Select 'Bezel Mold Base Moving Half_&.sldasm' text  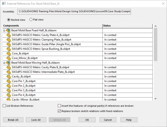click(x=35, y=63)
